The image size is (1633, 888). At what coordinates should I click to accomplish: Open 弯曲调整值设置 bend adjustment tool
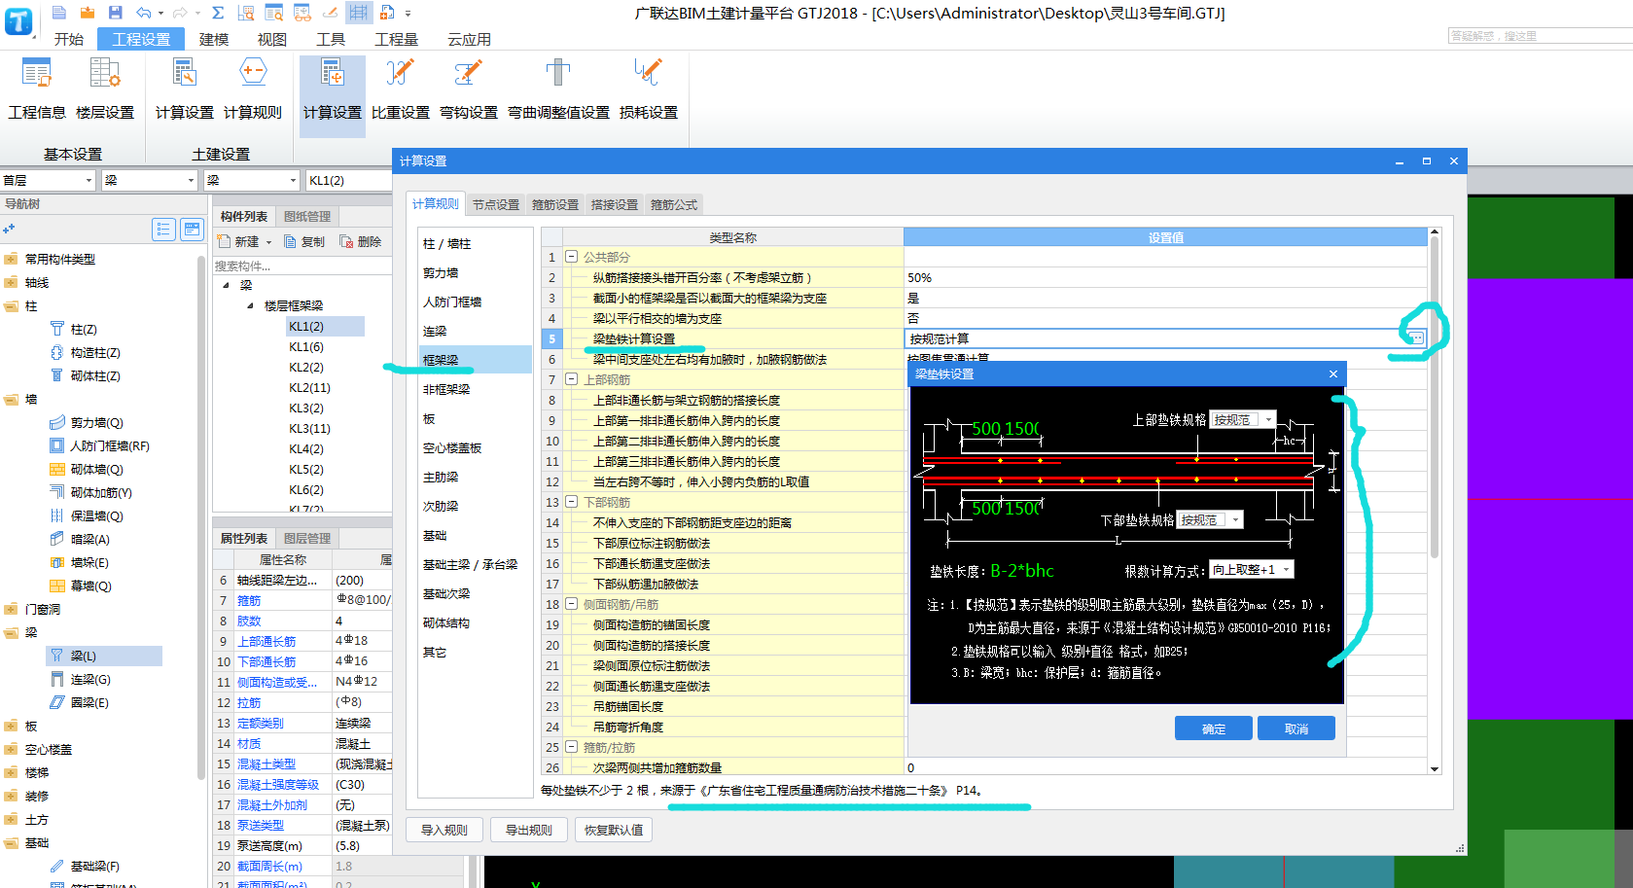[558, 89]
